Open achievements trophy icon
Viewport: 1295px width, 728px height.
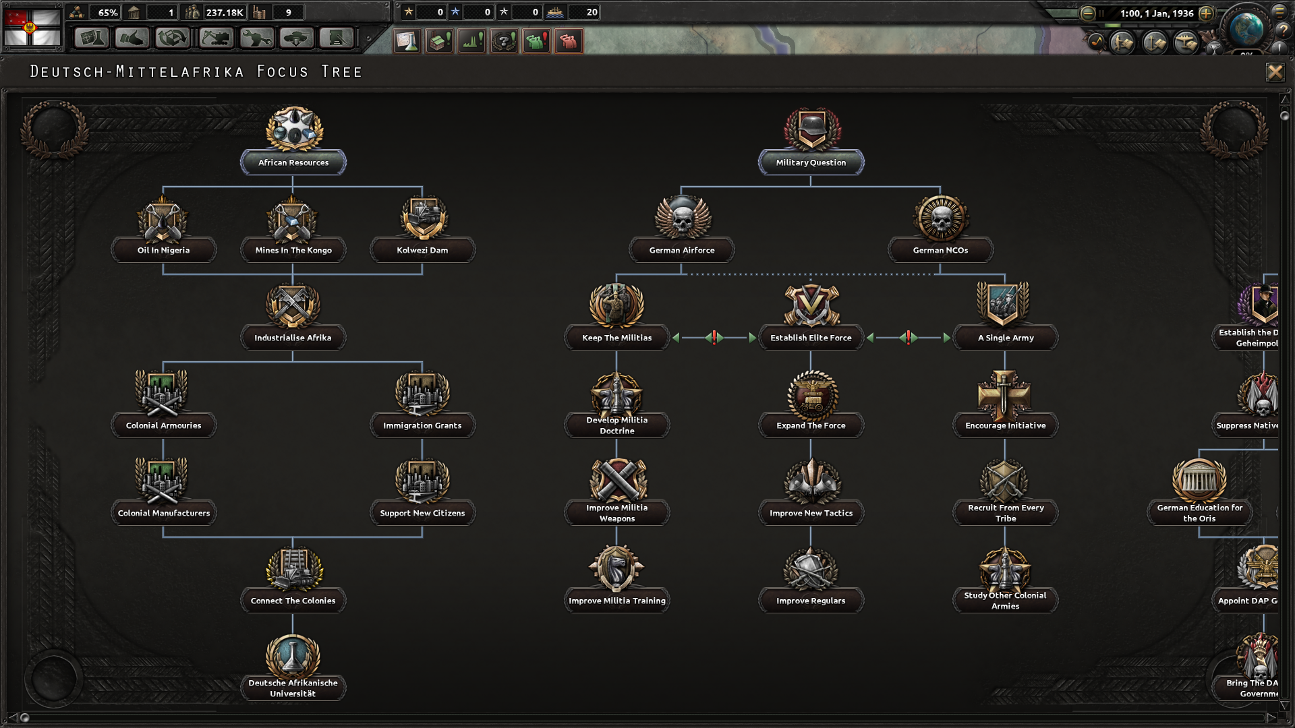(1214, 47)
